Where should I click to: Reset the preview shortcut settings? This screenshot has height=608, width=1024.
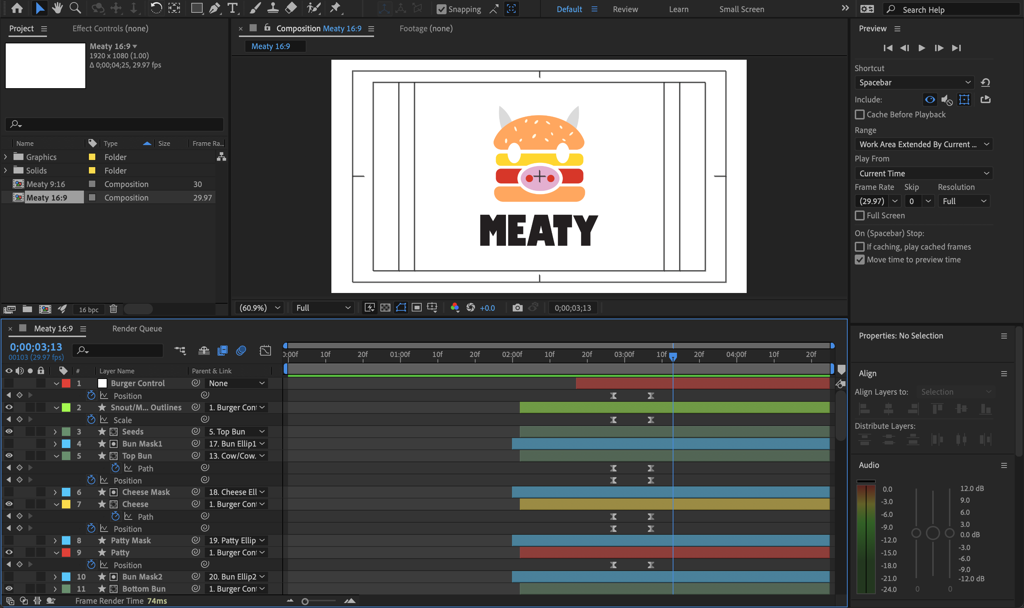[x=986, y=83]
